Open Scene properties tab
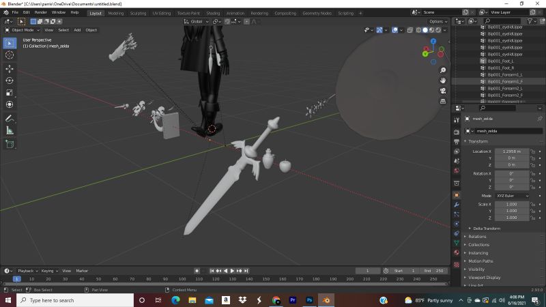This screenshot has width=546, height=307. pyautogui.click(x=457, y=161)
